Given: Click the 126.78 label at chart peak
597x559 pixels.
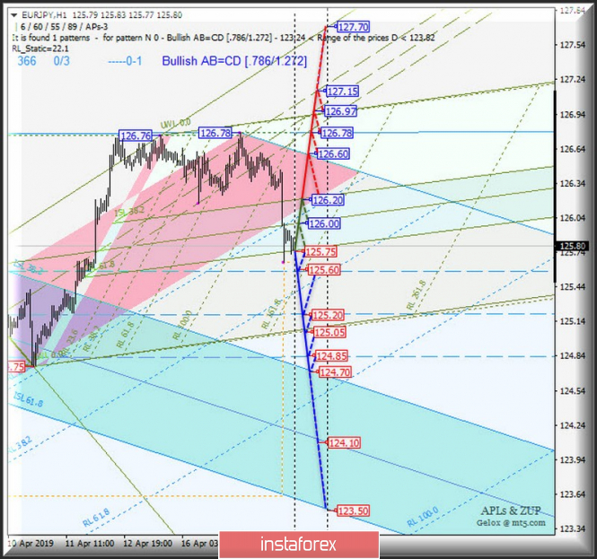Looking at the screenshot, I should point(215,133).
